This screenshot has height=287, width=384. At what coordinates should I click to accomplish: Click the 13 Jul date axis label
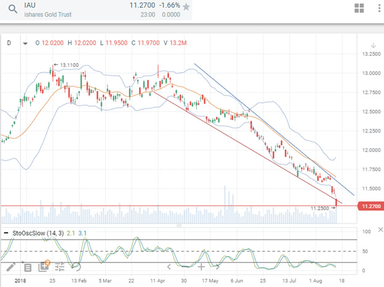click(289, 281)
